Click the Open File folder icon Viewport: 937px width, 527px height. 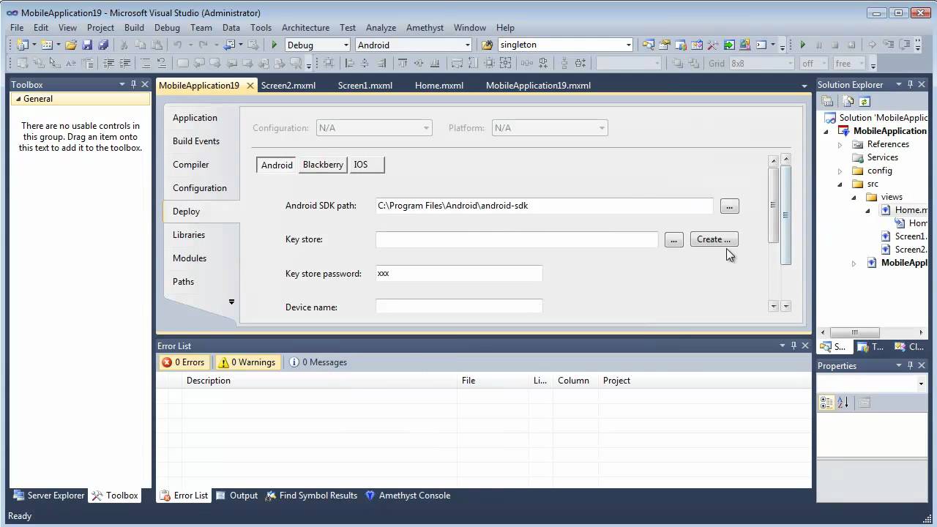(70, 45)
